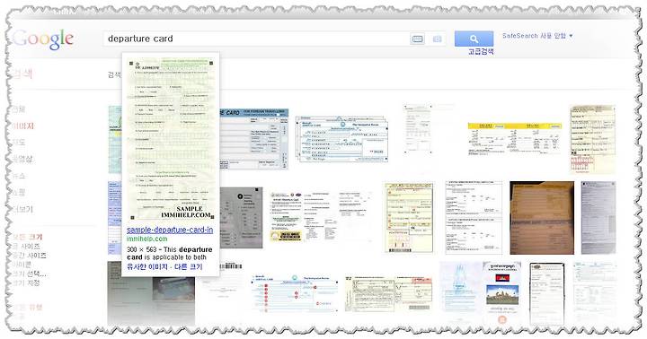Open the blue 'CARD for foreign travellers' thumbnail
This screenshot has height=339, width=647.
click(253, 139)
